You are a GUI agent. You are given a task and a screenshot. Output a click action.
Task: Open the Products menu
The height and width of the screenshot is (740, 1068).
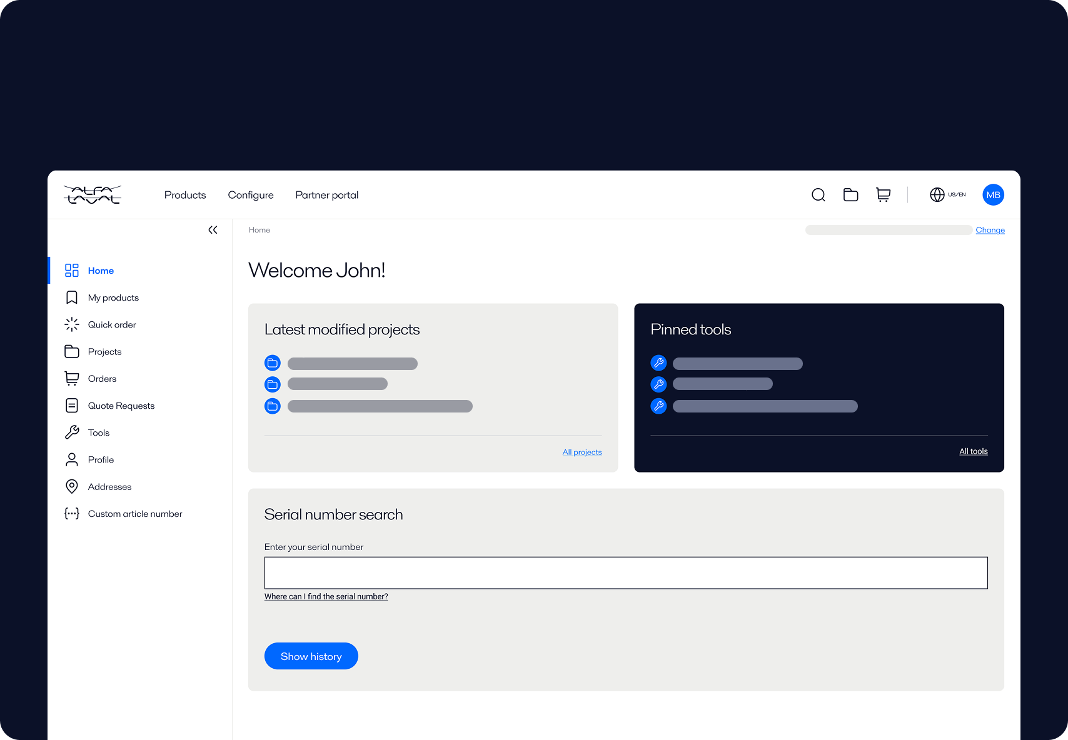(185, 194)
